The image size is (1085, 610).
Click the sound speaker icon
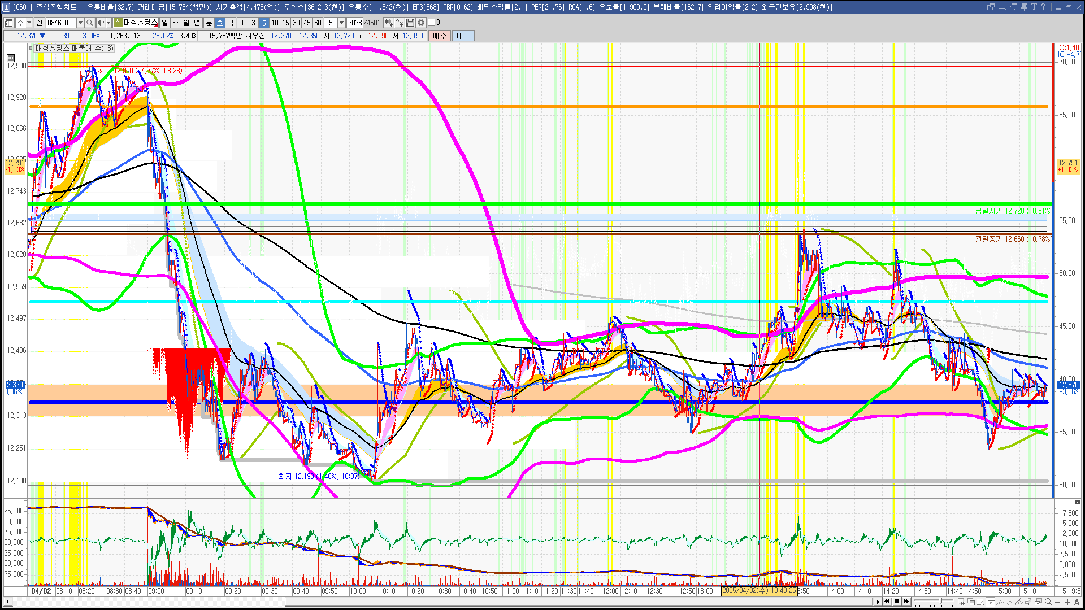pos(100,23)
